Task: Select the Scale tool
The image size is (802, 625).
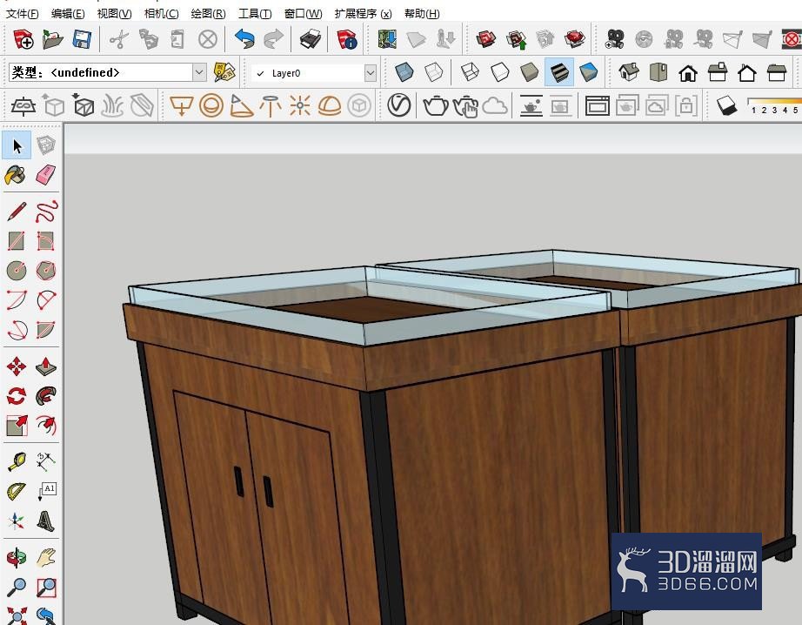Action: [x=17, y=426]
